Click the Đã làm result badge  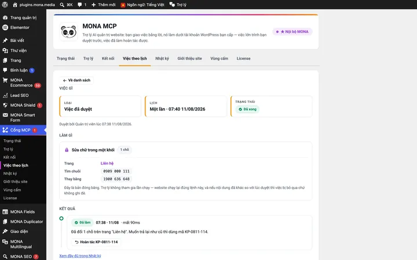(x=82, y=222)
